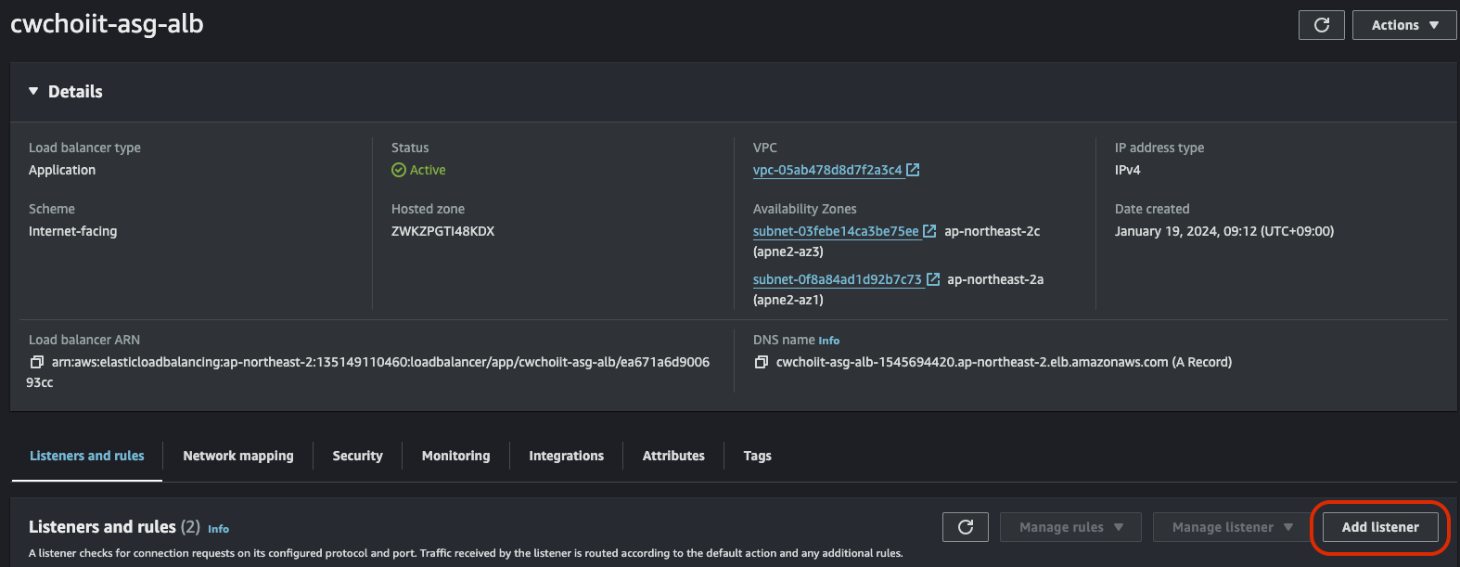Open the Manage rules dropdown
The height and width of the screenshot is (567, 1460).
point(1071,527)
